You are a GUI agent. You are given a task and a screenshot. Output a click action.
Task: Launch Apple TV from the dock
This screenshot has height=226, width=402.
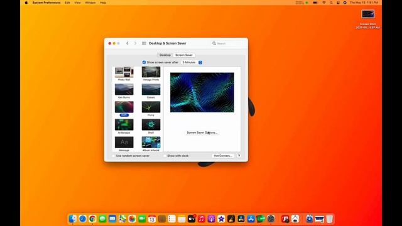[192, 219]
